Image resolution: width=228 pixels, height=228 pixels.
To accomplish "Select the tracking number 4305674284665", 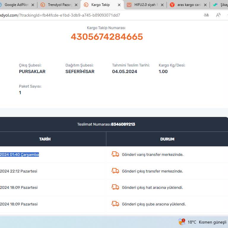I will coord(107,37).
